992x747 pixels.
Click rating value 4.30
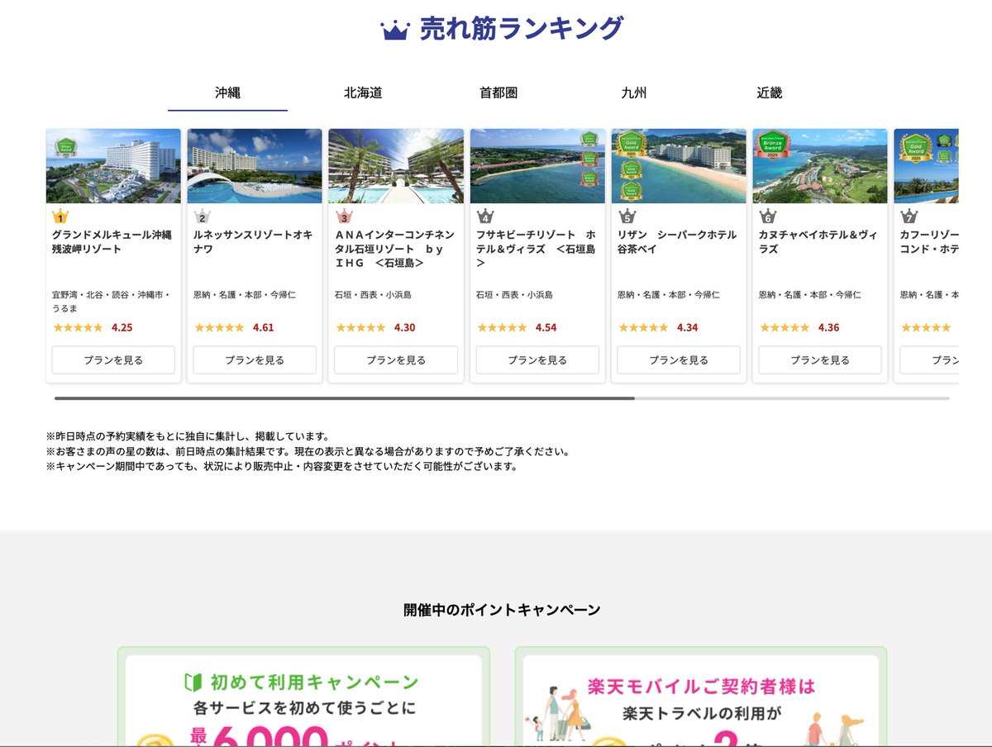(x=405, y=327)
